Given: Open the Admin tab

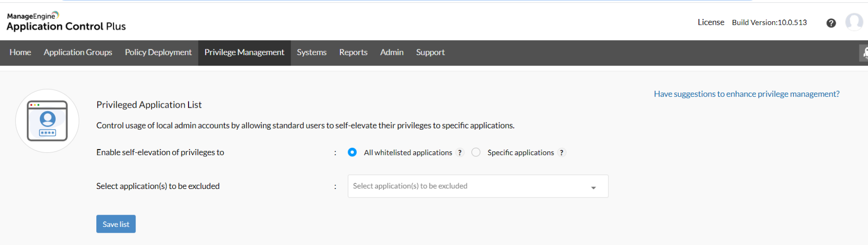Looking at the screenshot, I should [x=392, y=52].
